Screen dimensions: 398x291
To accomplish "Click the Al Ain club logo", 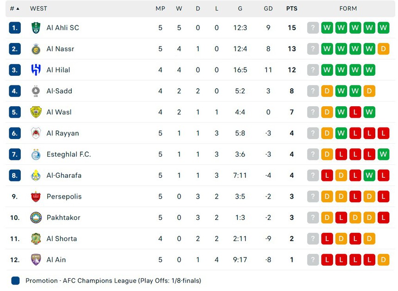I will point(36,260).
